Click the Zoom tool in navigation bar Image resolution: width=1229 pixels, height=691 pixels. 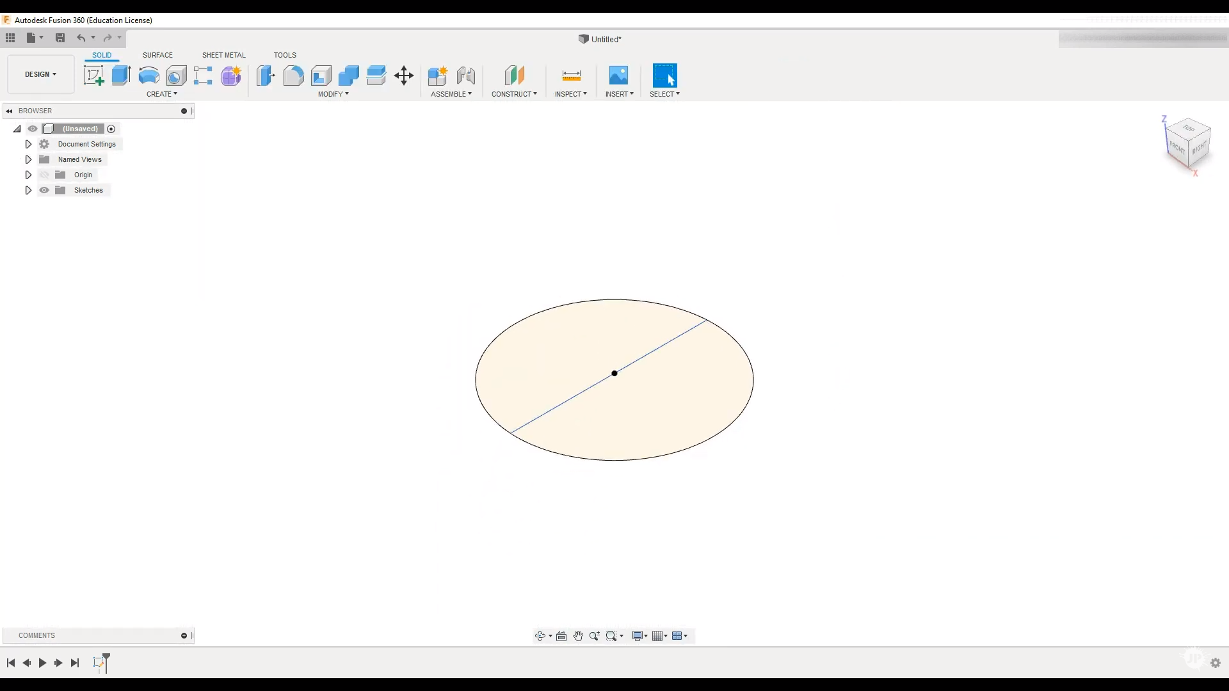[x=594, y=636]
